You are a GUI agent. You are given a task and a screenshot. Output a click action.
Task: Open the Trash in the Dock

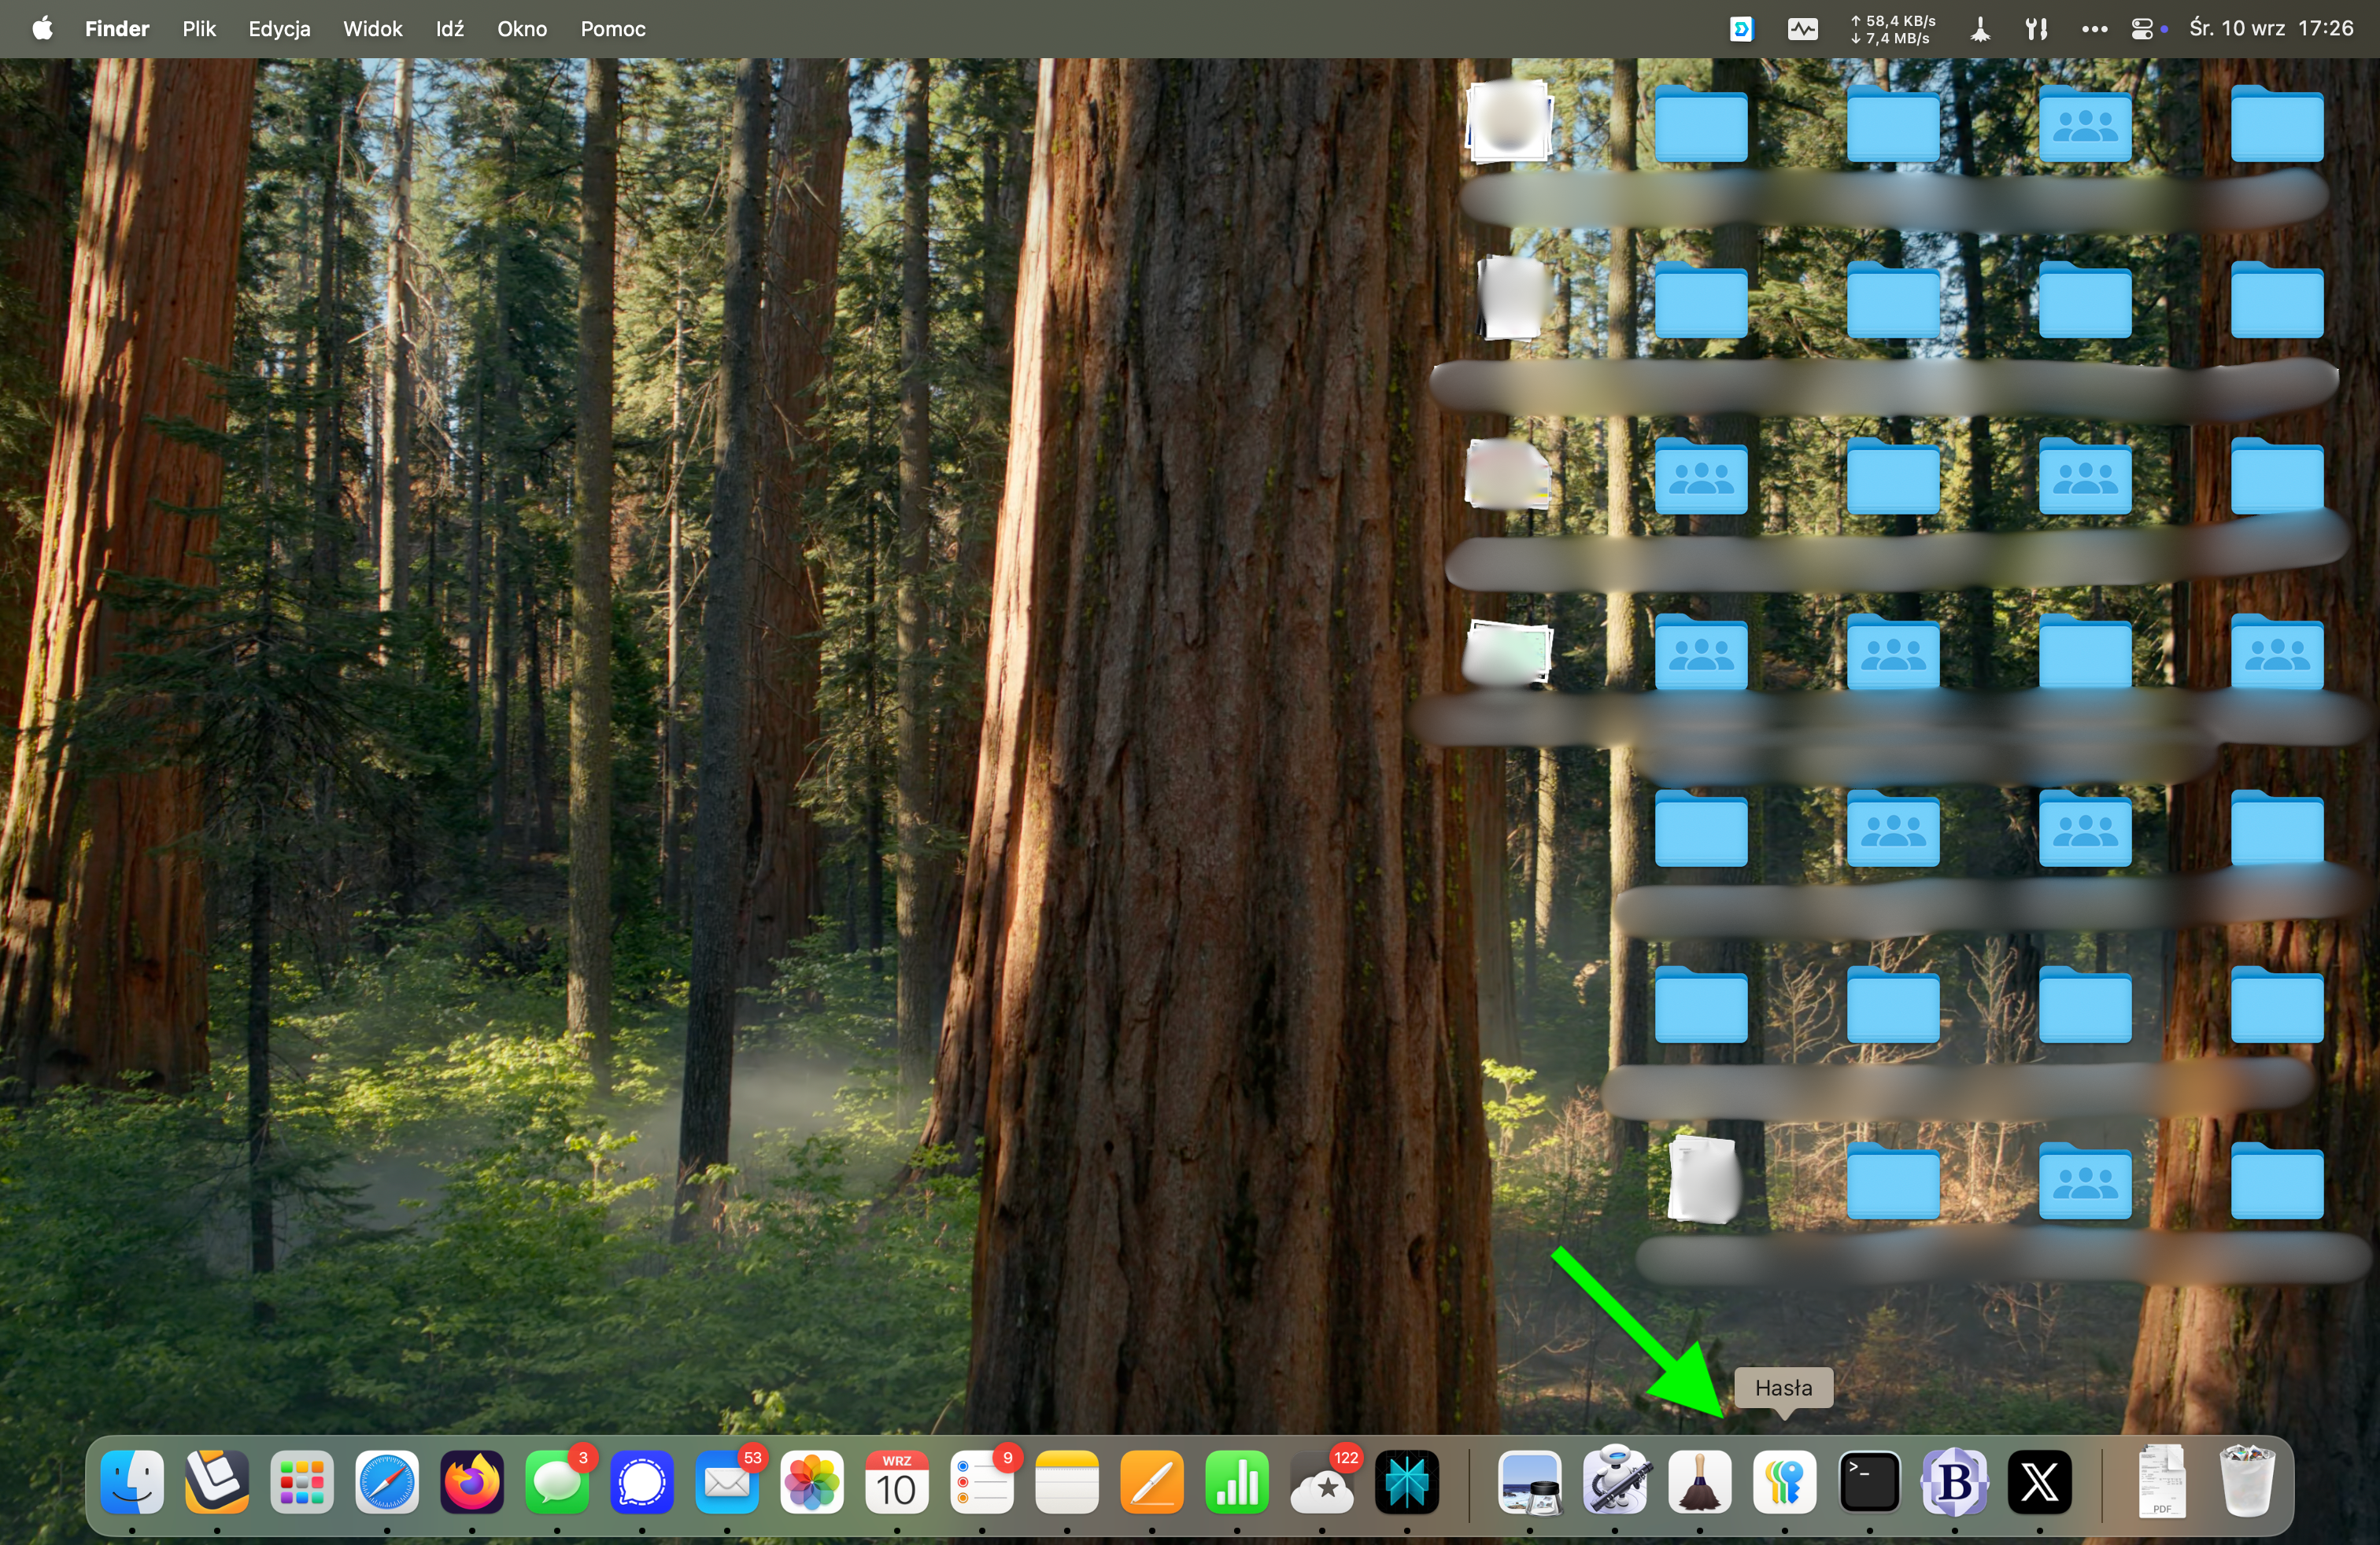(2246, 1481)
